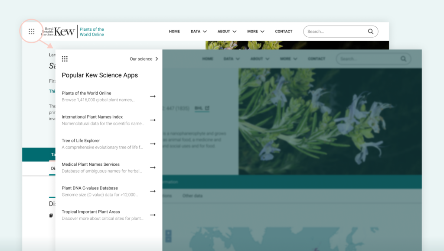Image resolution: width=444 pixels, height=251 pixels.
Task: Click Plants of the World Online header title
Action: point(92,32)
